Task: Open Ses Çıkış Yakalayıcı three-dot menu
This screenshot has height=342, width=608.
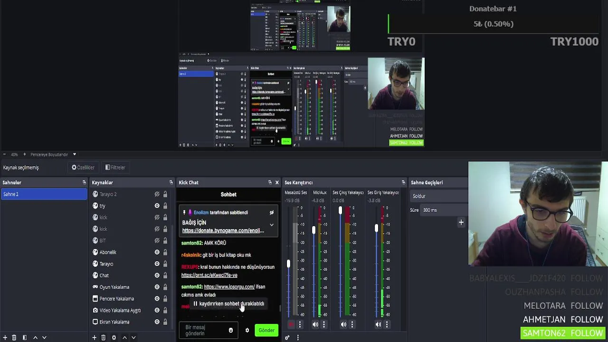Action: pyautogui.click(x=352, y=324)
